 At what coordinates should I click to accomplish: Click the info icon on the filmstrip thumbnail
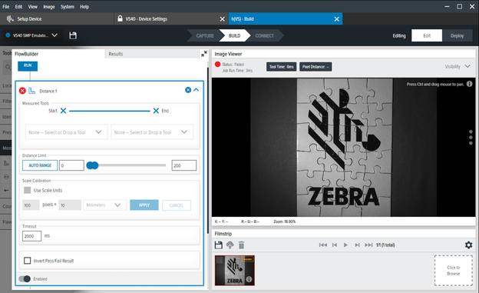pyautogui.click(x=249, y=279)
